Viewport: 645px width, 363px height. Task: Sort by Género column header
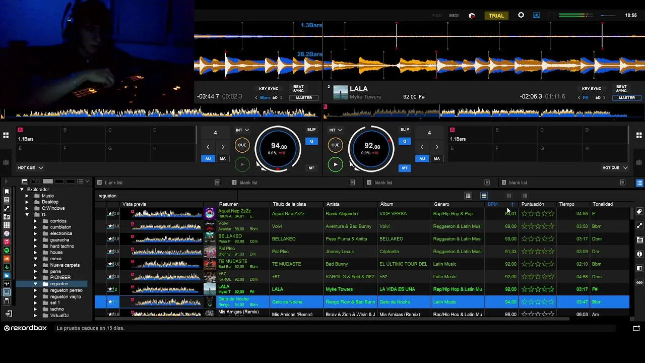pos(458,204)
